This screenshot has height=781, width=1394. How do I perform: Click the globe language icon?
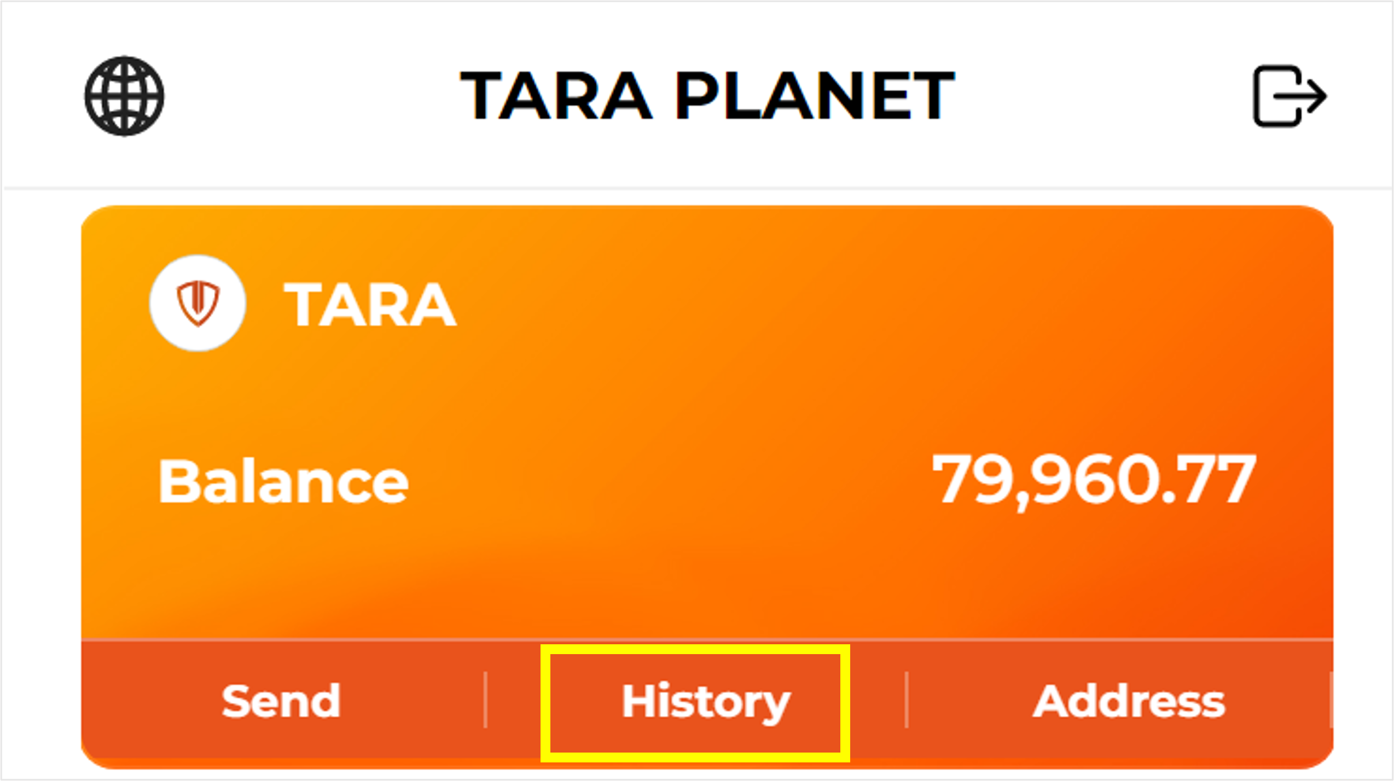(x=124, y=96)
